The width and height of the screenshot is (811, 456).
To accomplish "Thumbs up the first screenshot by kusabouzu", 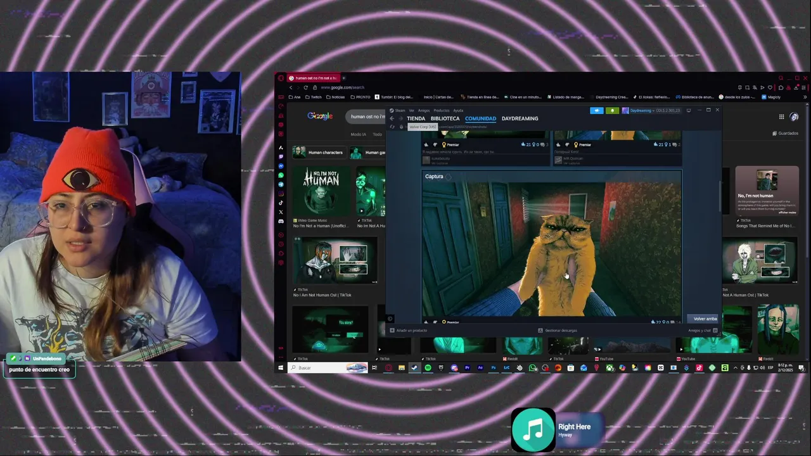I will point(426,144).
